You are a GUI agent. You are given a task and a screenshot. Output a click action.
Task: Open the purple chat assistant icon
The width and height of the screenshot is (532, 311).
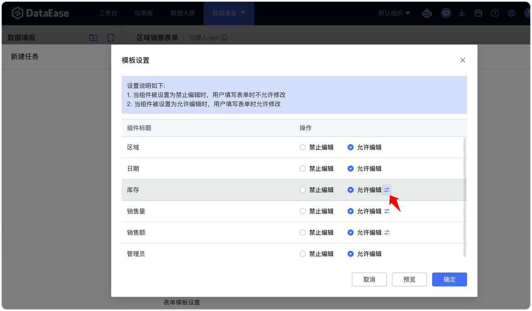446,13
